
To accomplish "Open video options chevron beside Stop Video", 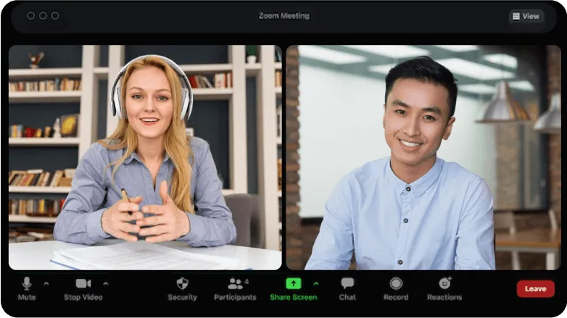I will click(106, 283).
